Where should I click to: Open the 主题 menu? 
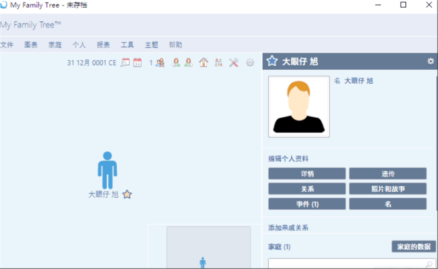pos(152,45)
